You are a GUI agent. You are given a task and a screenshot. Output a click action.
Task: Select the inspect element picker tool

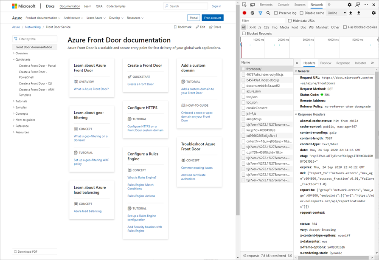[244, 5]
